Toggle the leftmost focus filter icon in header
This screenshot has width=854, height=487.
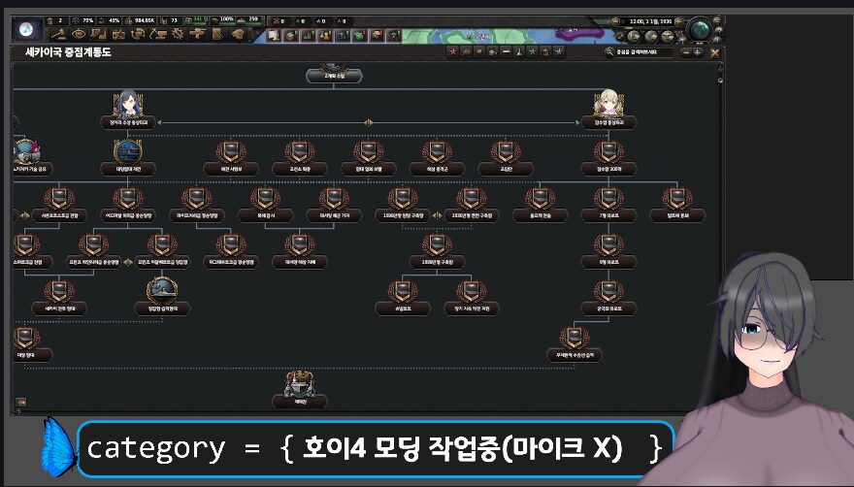(452, 52)
